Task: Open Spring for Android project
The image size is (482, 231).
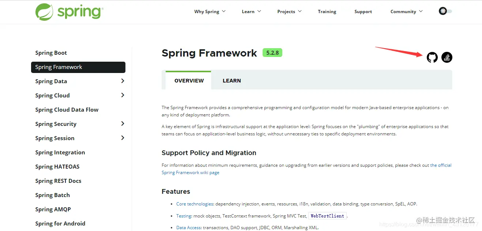Action: pos(60,224)
